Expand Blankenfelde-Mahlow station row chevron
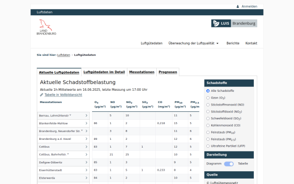The height and width of the screenshot is (184, 294). coord(86,123)
